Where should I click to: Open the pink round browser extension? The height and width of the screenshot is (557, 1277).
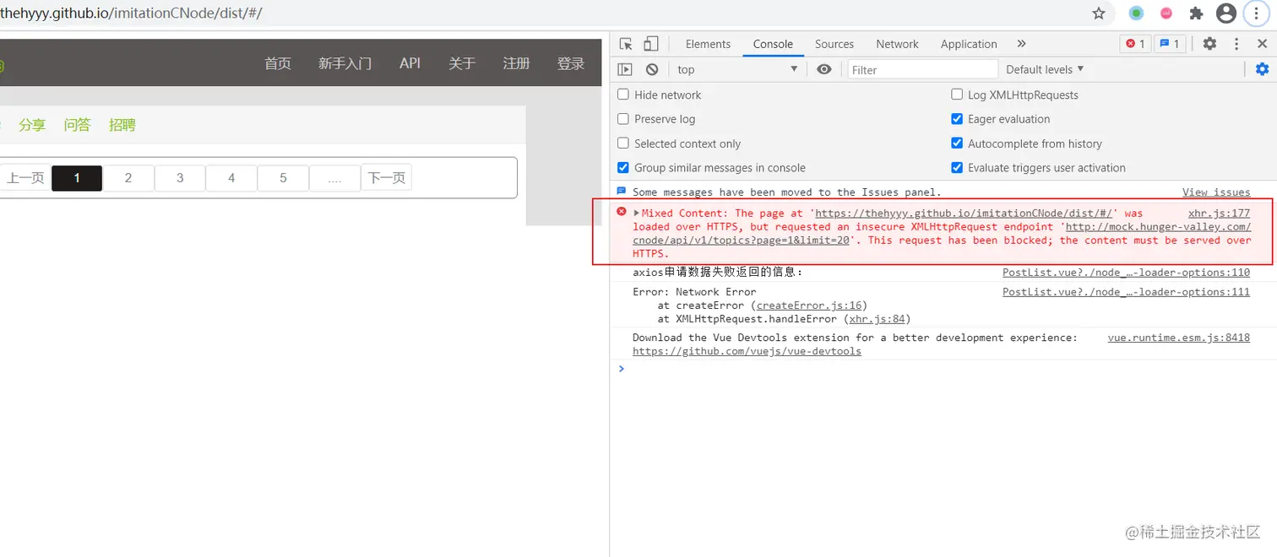click(1166, 14)
